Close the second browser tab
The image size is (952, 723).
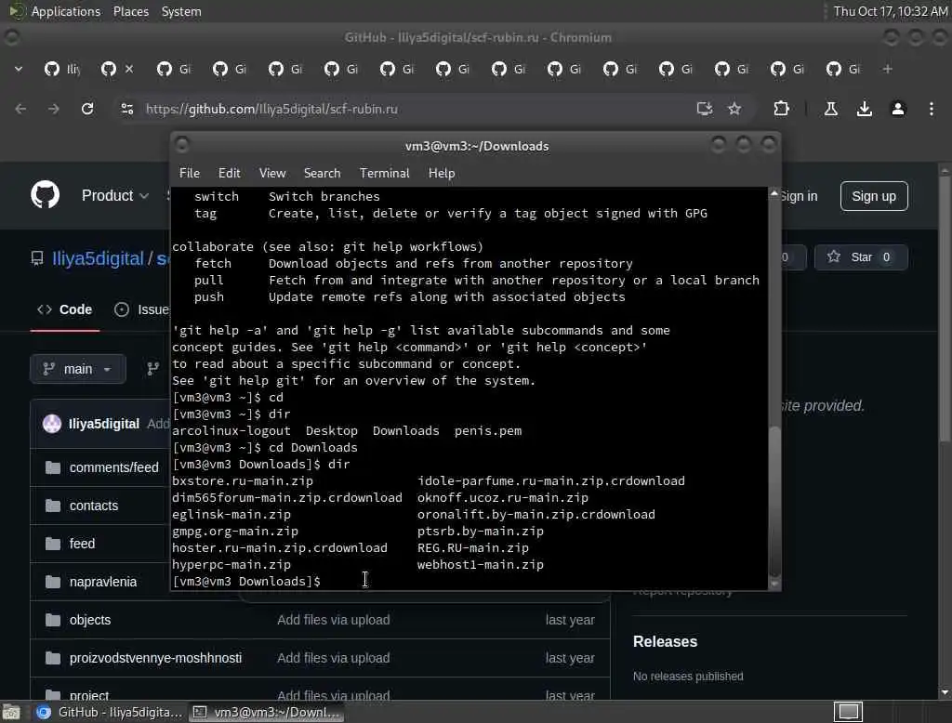coord(129,69)
